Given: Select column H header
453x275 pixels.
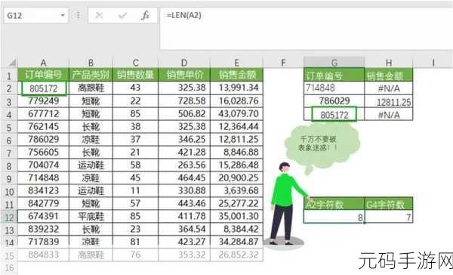Looking at the screenshot, I should coord(389,63).
